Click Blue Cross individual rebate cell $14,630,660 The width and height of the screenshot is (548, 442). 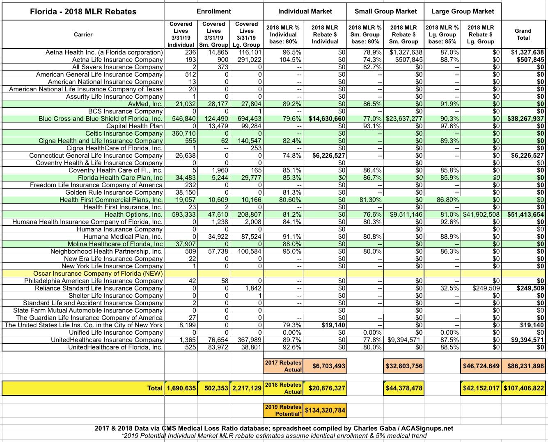326,119
